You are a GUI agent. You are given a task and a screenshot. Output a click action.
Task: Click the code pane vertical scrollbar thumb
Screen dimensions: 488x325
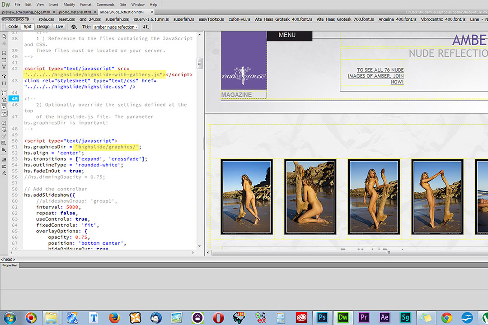[x=200, y=63]
